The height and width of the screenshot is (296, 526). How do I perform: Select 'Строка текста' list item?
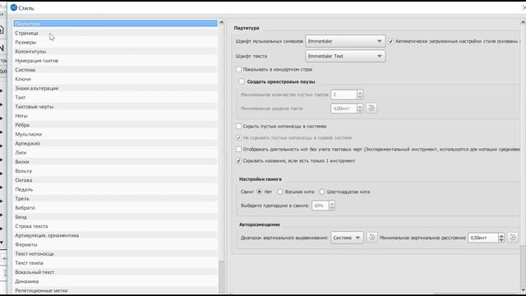pos(115,226)
